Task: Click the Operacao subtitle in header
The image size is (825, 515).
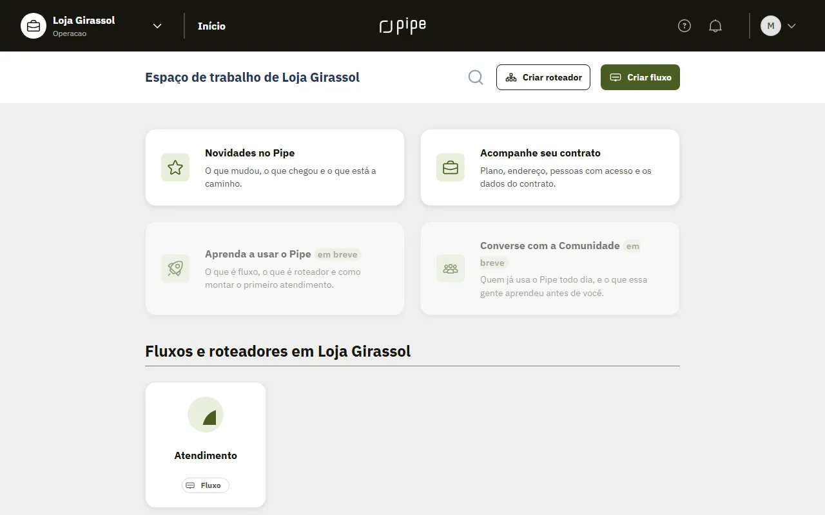Action: tap(70, 33)
